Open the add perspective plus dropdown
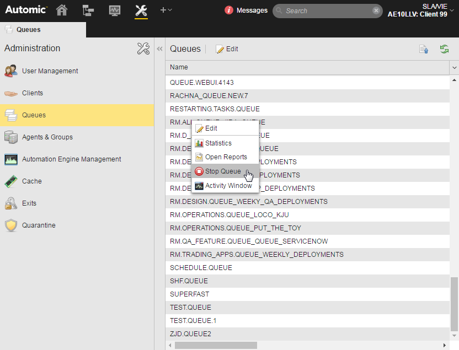The height and width of the screenshot is (350, 459). (x=166, y=10)
